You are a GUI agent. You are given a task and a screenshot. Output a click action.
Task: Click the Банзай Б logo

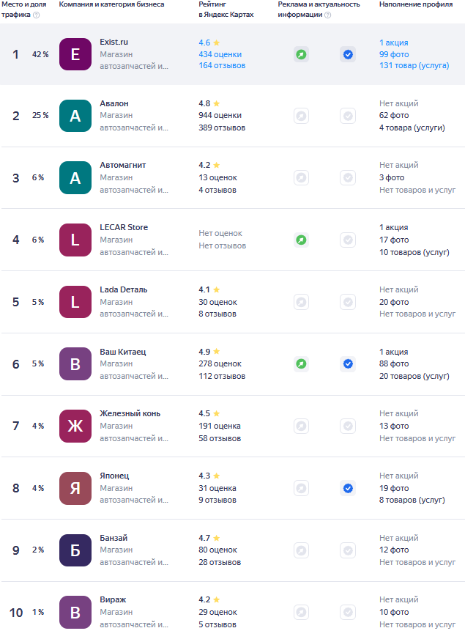click(75, 550)
